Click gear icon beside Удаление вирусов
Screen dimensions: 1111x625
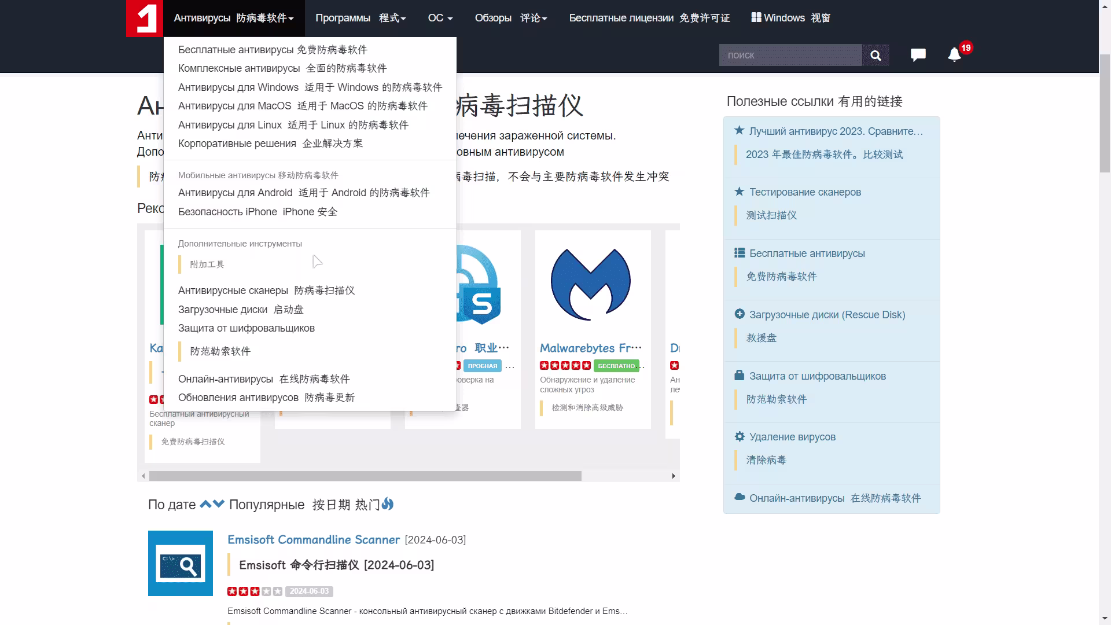[x=739, y=436]
